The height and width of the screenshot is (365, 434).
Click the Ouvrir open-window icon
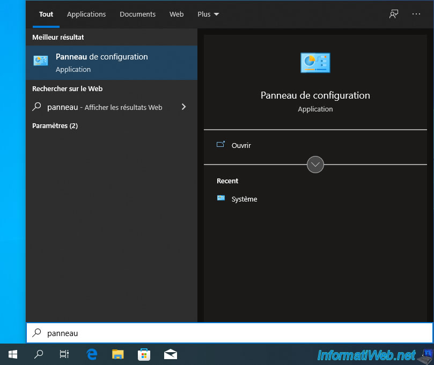point(220,144)
